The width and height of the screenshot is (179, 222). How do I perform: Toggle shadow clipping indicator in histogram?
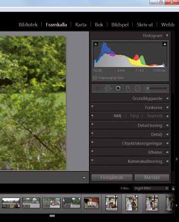pyautogui.click(x=96, y=44)
